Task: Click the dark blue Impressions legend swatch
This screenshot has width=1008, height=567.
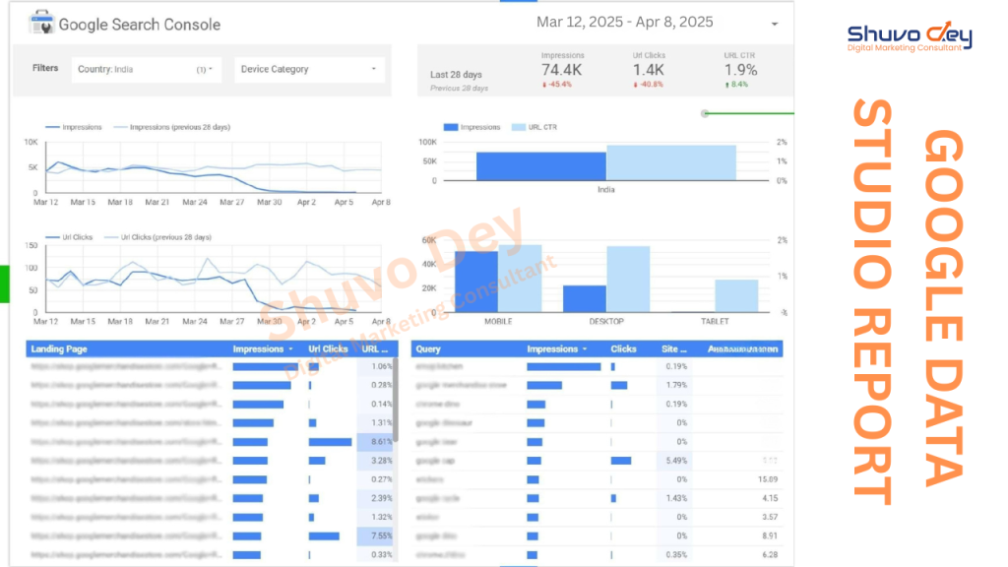Action: coord(451,127)
